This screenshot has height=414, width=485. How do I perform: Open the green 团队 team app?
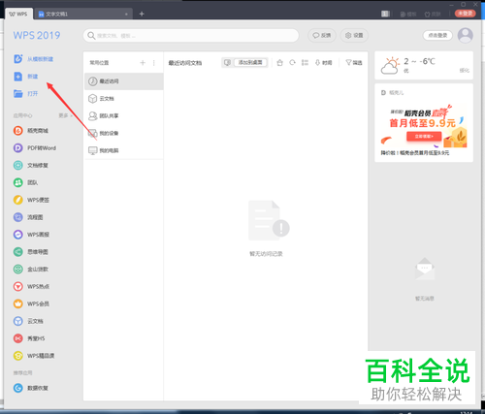point(26,182)
